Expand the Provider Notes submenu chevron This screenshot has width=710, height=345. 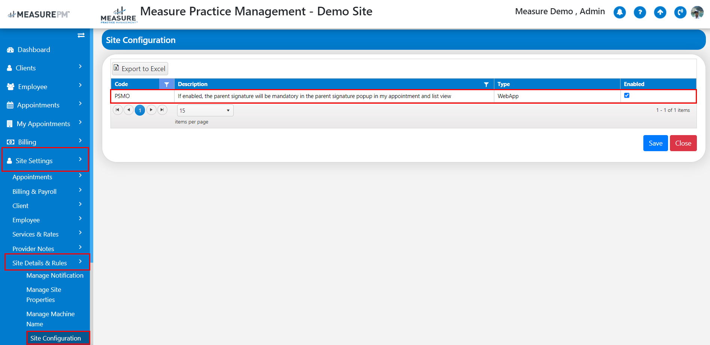[x=80, y=247]
